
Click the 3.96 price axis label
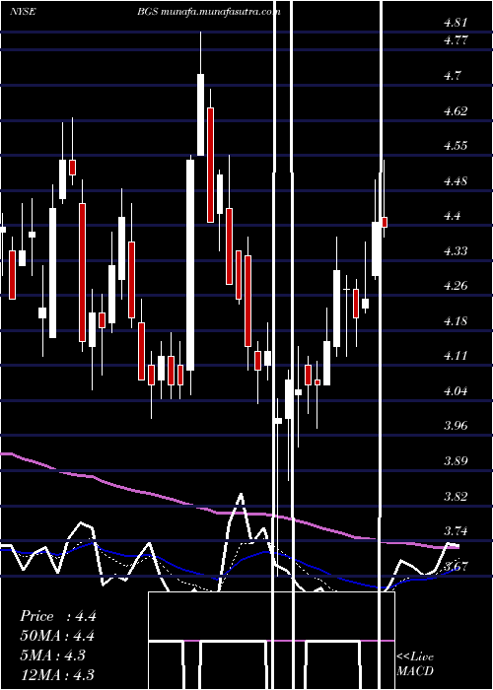[x=456, y=426]
